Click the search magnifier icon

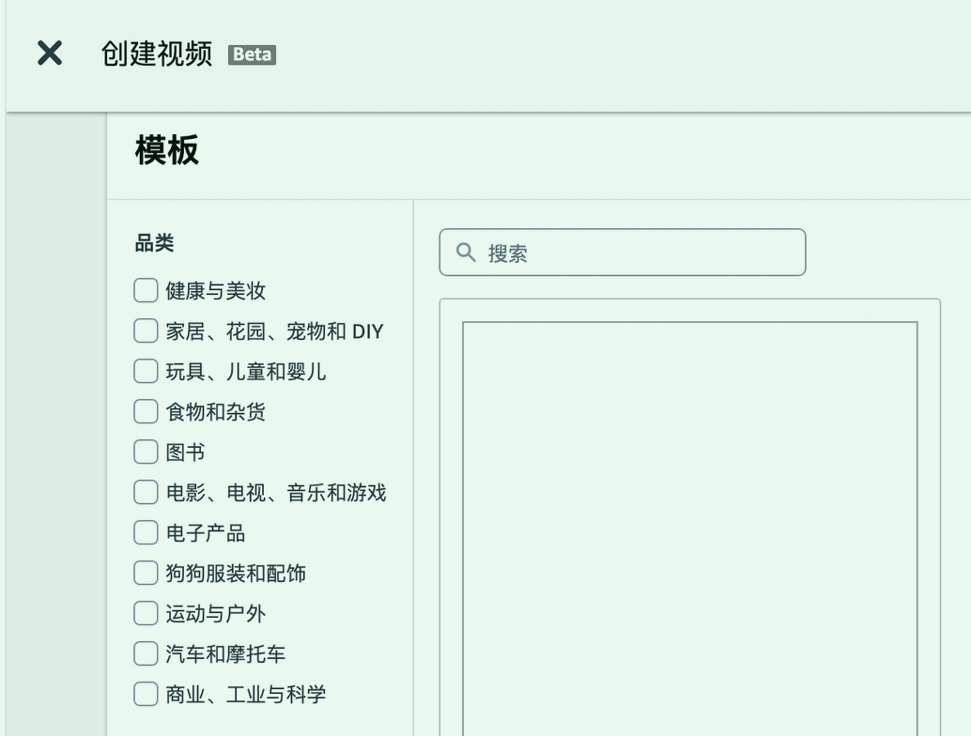[x=463, y=252]
